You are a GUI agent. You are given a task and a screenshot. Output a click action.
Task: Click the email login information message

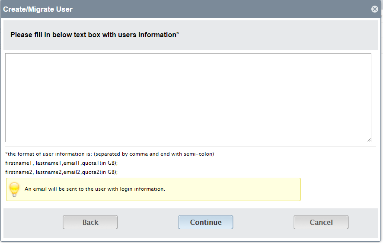coord(95,189)
